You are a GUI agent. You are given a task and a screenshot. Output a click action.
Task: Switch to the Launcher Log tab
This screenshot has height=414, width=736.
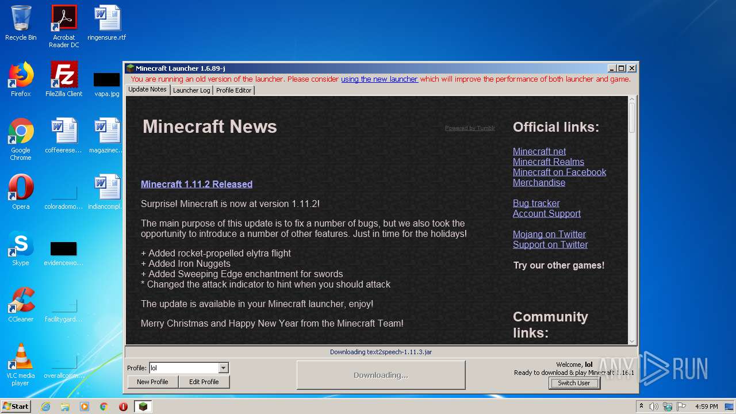[x=191, y=90]
